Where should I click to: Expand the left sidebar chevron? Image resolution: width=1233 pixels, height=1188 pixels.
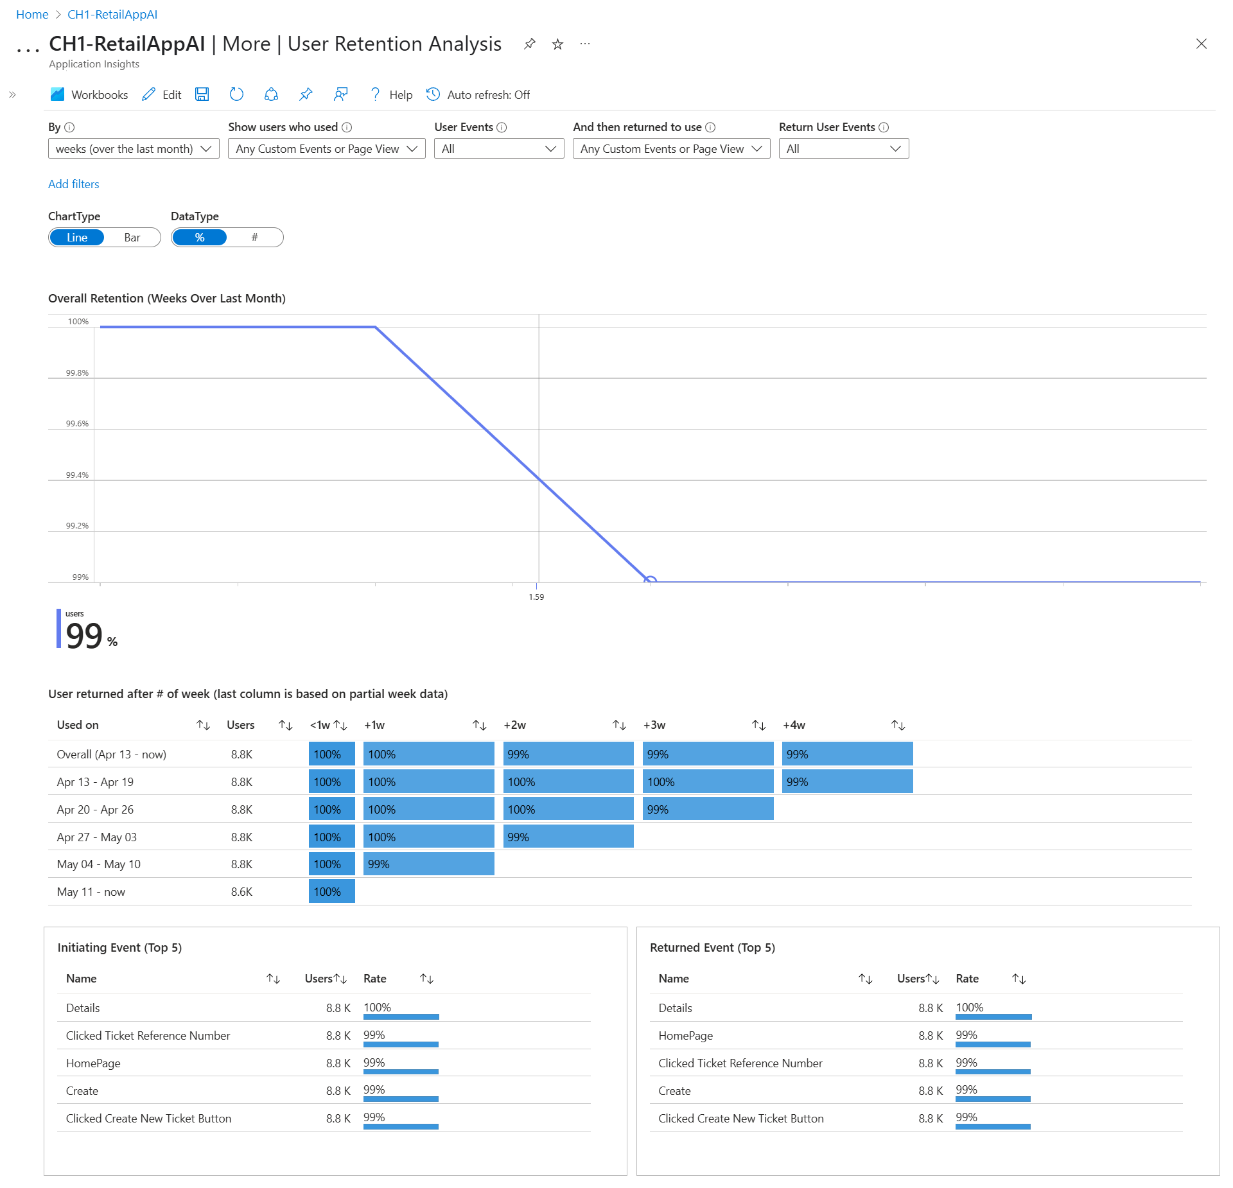click(12, 94)
